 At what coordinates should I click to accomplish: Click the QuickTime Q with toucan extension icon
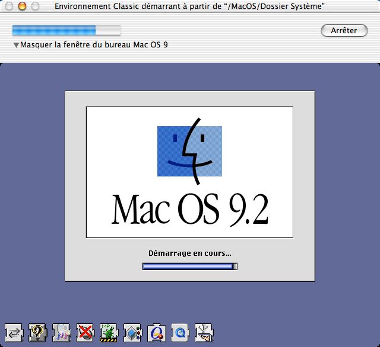click(156, 333)
